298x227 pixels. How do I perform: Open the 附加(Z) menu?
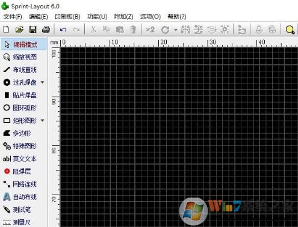point(123,17)
